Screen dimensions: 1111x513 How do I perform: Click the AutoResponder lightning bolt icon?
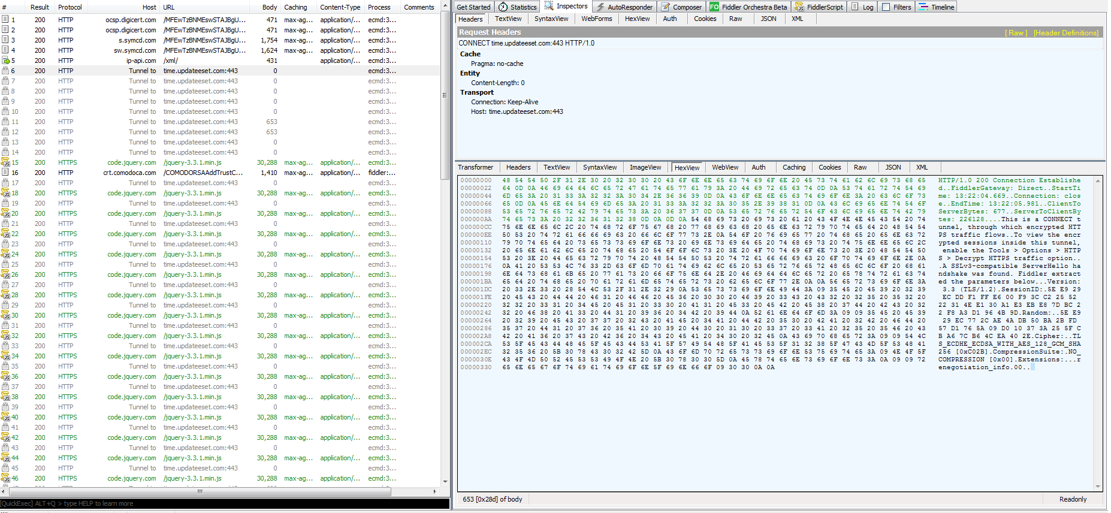[600, 7]
